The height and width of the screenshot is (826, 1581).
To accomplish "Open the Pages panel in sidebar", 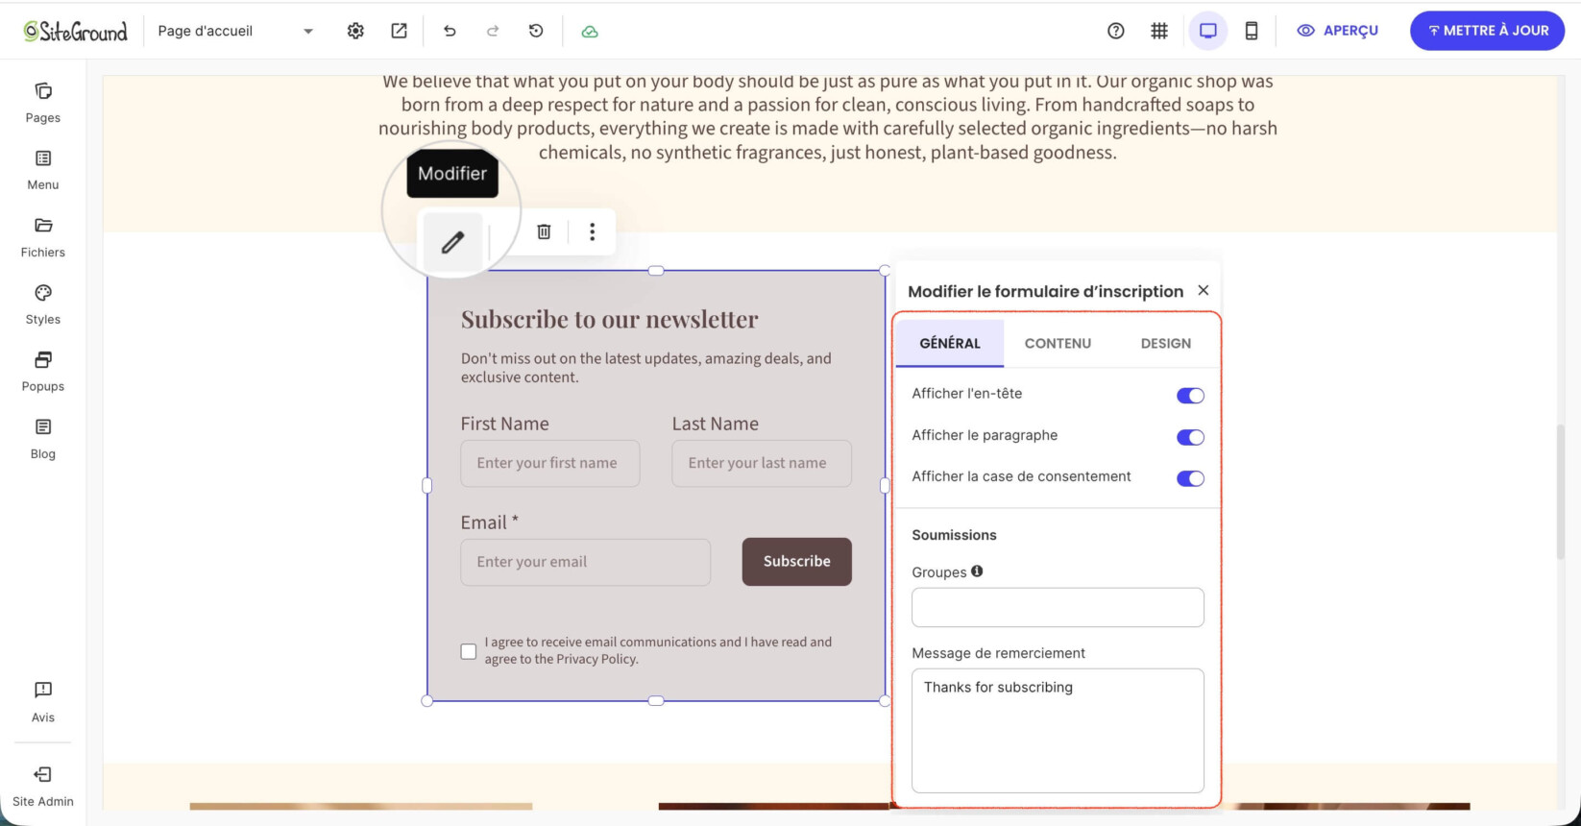I will 43,103.
